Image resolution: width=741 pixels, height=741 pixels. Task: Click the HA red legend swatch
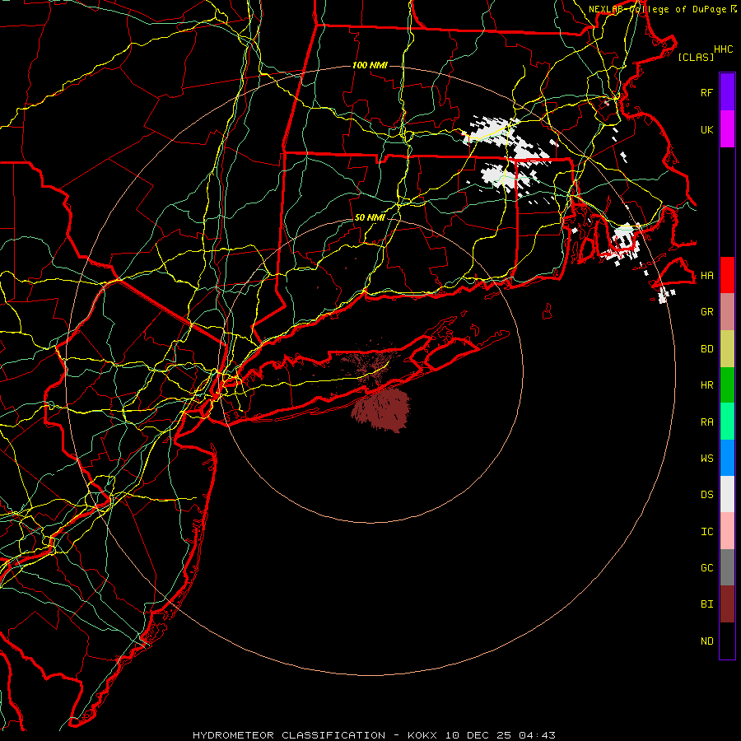727,275
